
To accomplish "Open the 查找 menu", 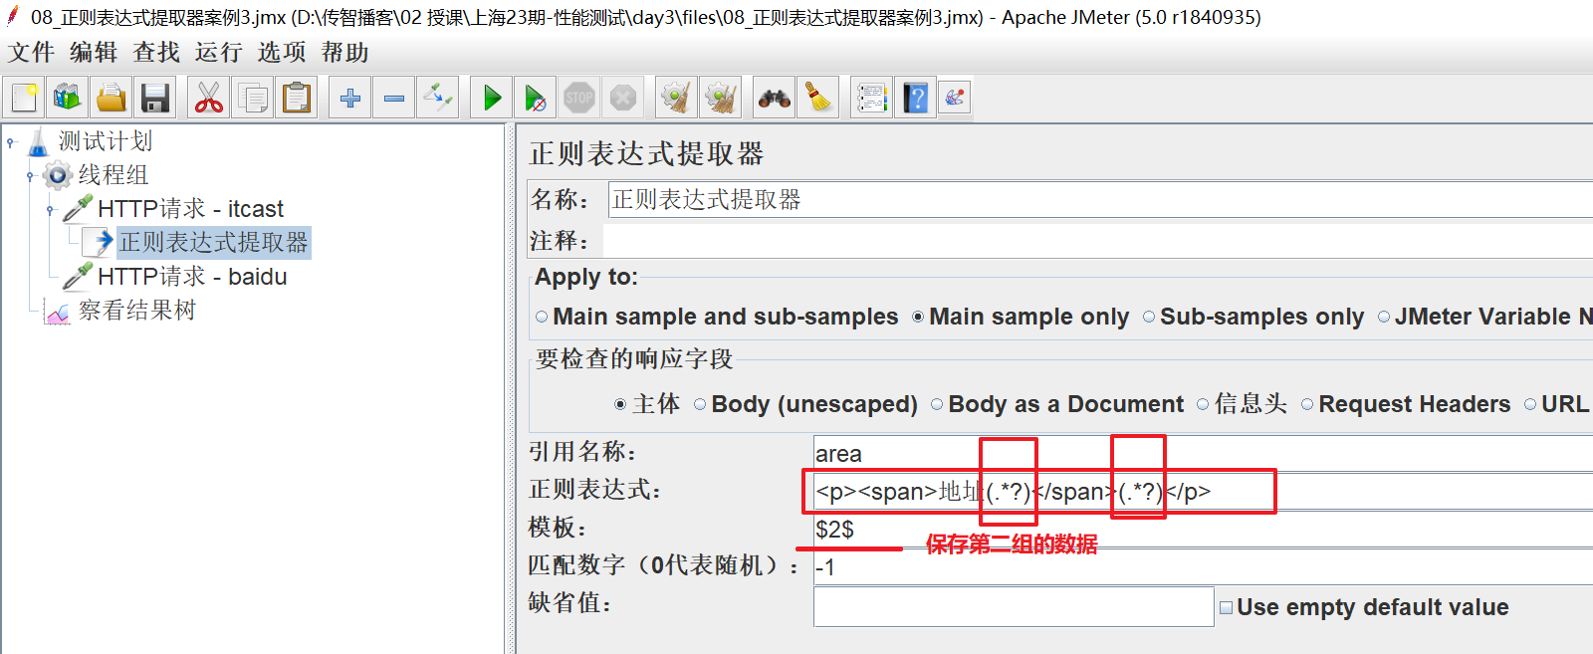I will click(x=156, y=52).
